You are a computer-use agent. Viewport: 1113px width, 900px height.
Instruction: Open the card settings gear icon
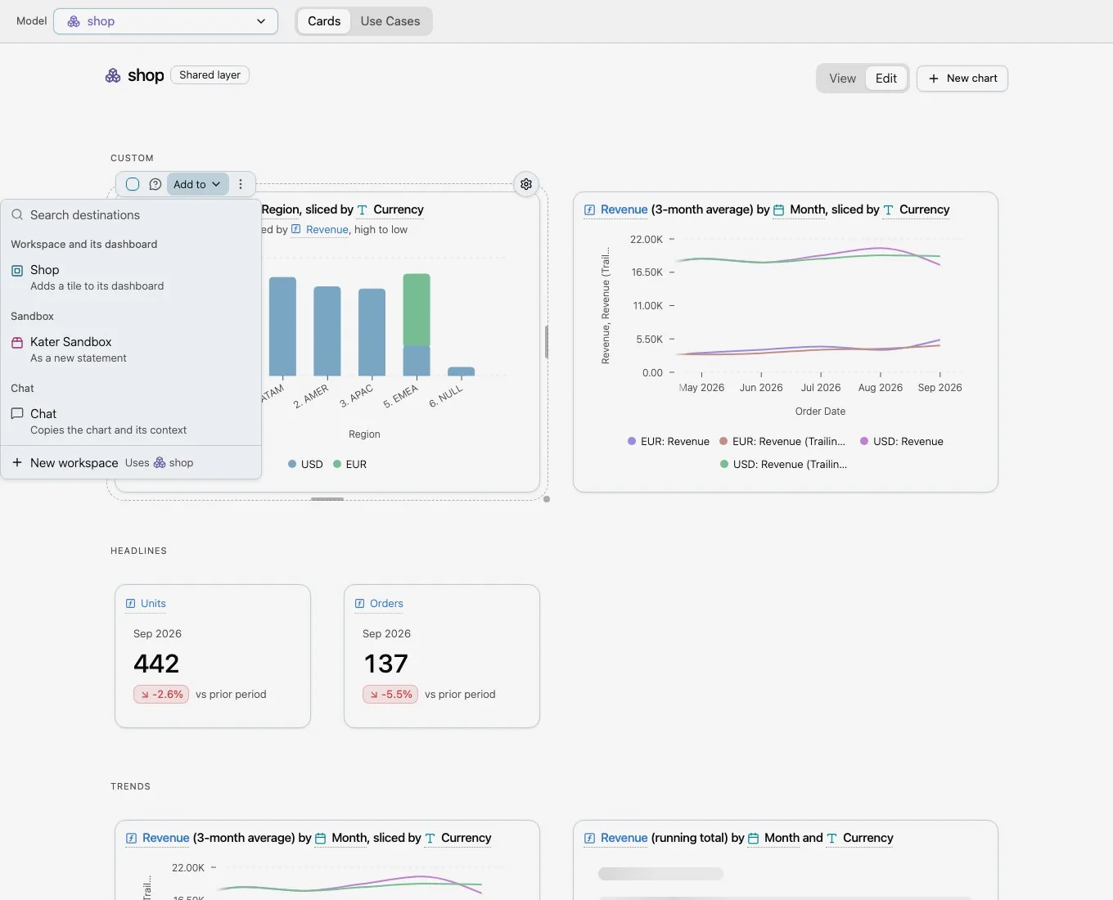tap(526, 184)
